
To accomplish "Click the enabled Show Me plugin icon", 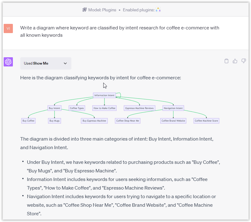I will (x=158, y=9).
